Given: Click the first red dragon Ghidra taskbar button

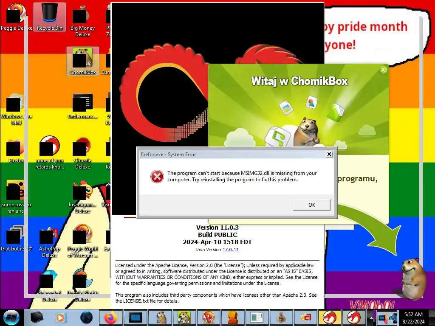Looking at the screenshot, I should tap(330, 318).
